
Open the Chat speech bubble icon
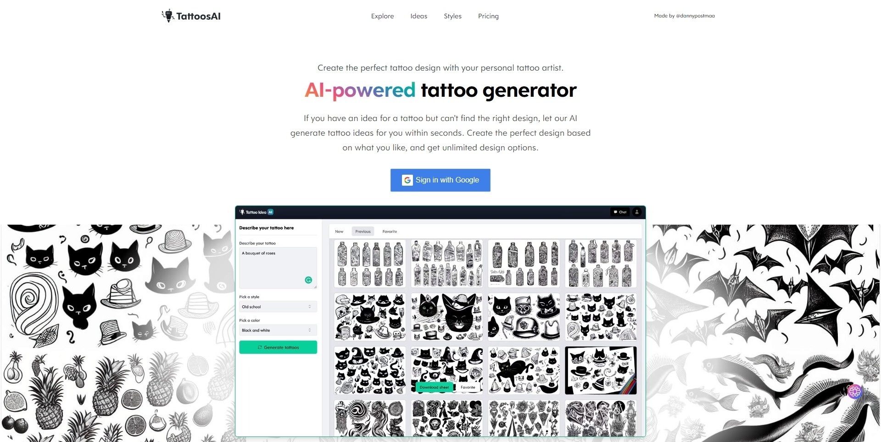point(615,212)
